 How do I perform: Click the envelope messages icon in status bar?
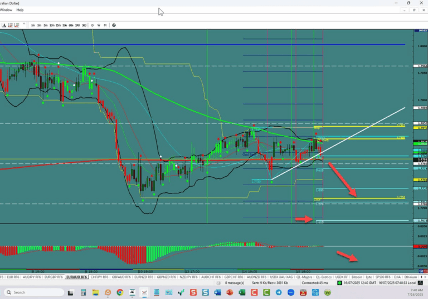(218, 283)
